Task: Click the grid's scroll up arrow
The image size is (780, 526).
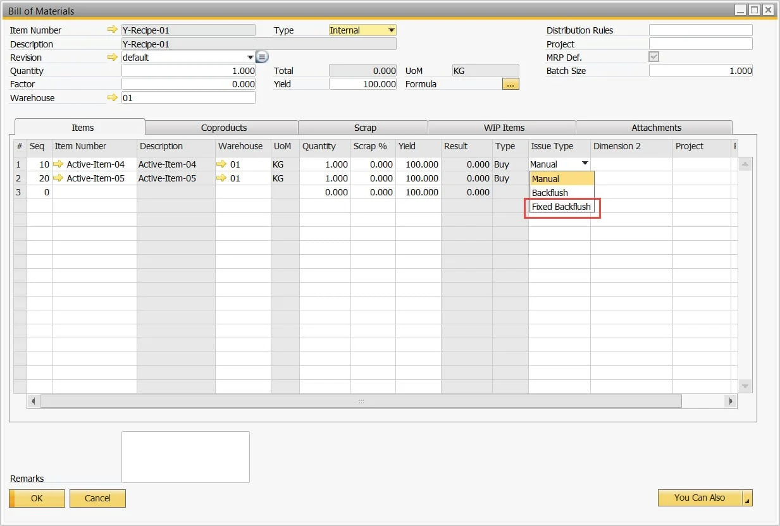Action: pyautogui.click(x=745, y=164)
